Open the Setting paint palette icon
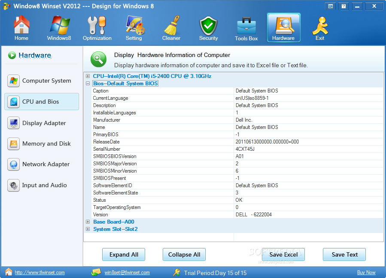Screen dimensions: 386x278 (134, 25)
